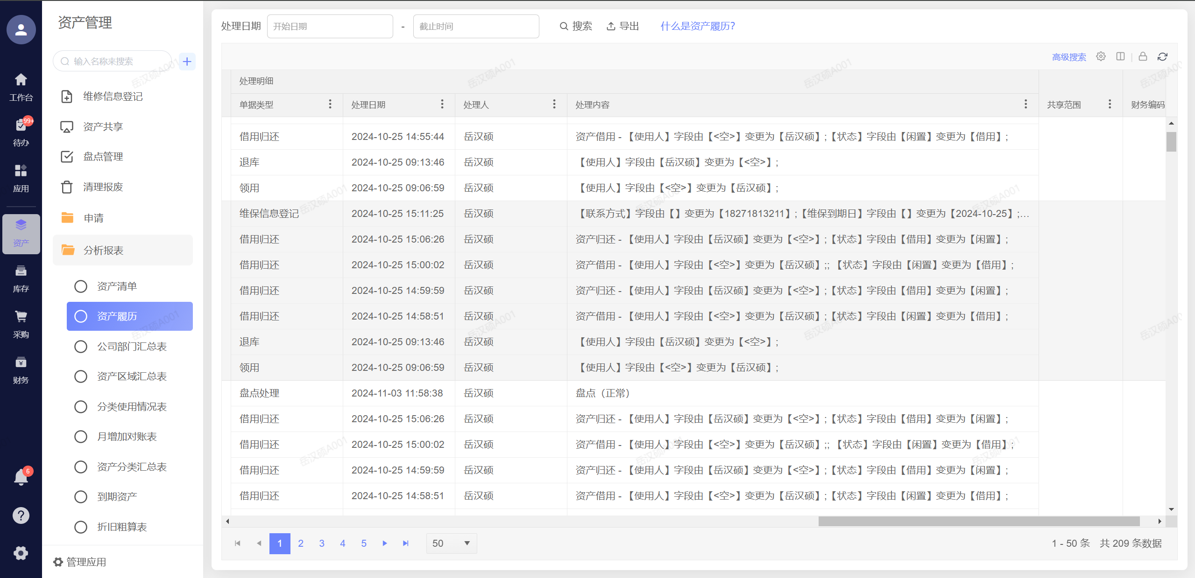This screenshot has width=1195, height=578.
Task: Click the vertical scrollbar thumb
Action: [1171, 142]
